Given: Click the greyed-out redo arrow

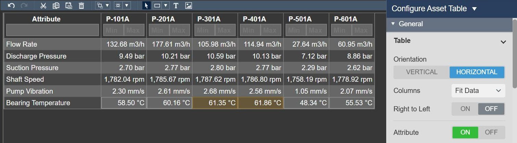Looking at the screenshot, I should (x=24, y=5).
